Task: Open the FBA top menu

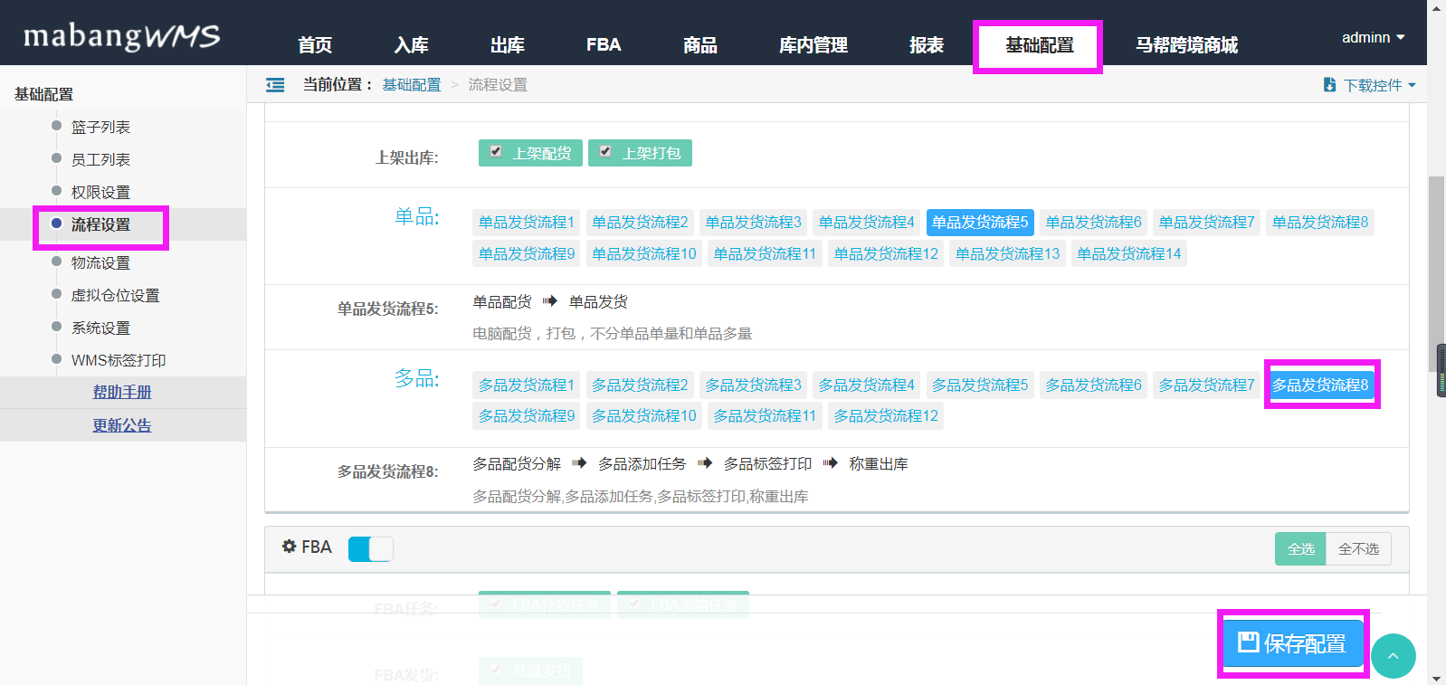Action: point(604,45)
